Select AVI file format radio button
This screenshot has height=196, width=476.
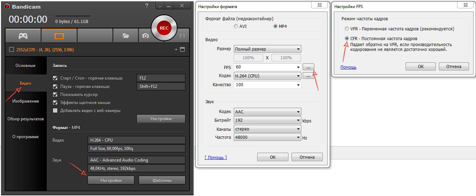236,26
